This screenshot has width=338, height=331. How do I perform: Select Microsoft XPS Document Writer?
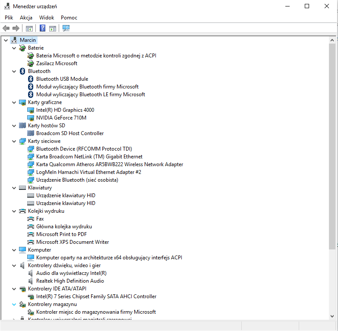73,242
